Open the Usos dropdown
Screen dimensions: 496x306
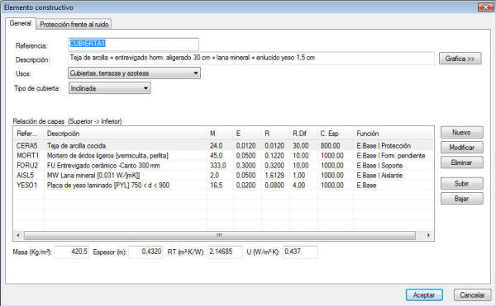coord(135,73)
